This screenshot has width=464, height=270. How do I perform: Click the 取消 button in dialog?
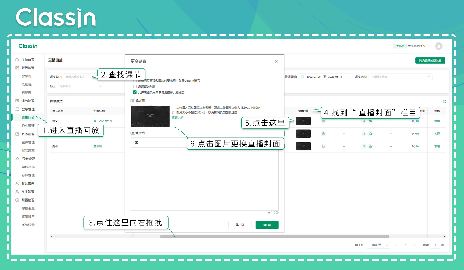pyautogui.click(x=240, y=225)
